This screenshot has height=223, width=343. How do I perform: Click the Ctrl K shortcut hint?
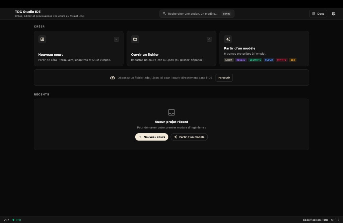[226, 14]
